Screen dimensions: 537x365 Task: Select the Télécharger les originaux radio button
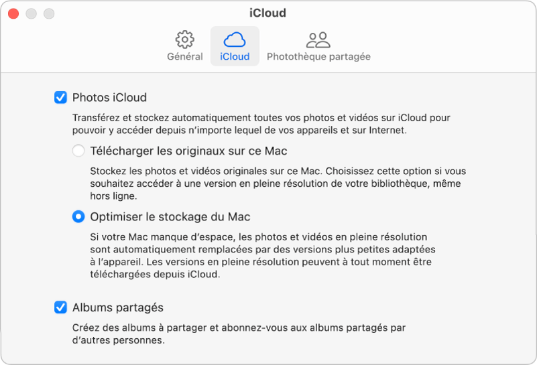pyautogui.click(x=78, y=151)
